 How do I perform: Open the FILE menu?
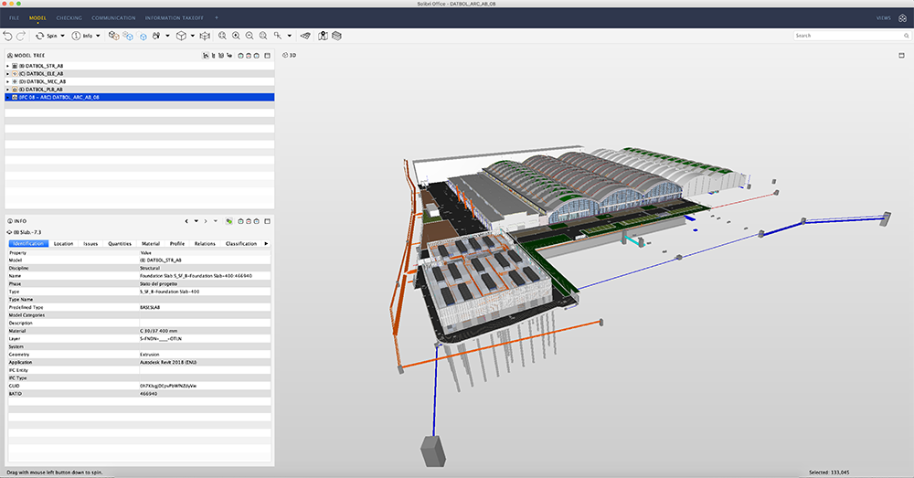pyautogui.click(x=14, y=18)
